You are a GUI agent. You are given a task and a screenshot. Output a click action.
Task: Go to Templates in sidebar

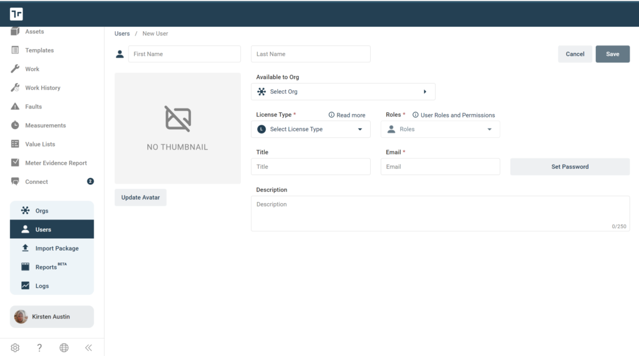pyautogui.click(x=39, y=50)
